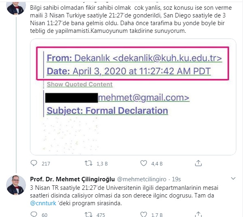Click the profile avatar of the second tweet

(16, 185)
